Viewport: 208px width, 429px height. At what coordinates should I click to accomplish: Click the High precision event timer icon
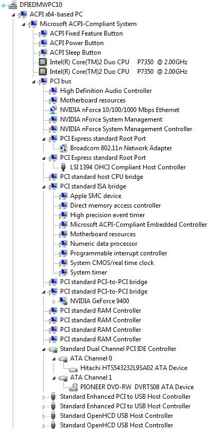click(63, 215)
